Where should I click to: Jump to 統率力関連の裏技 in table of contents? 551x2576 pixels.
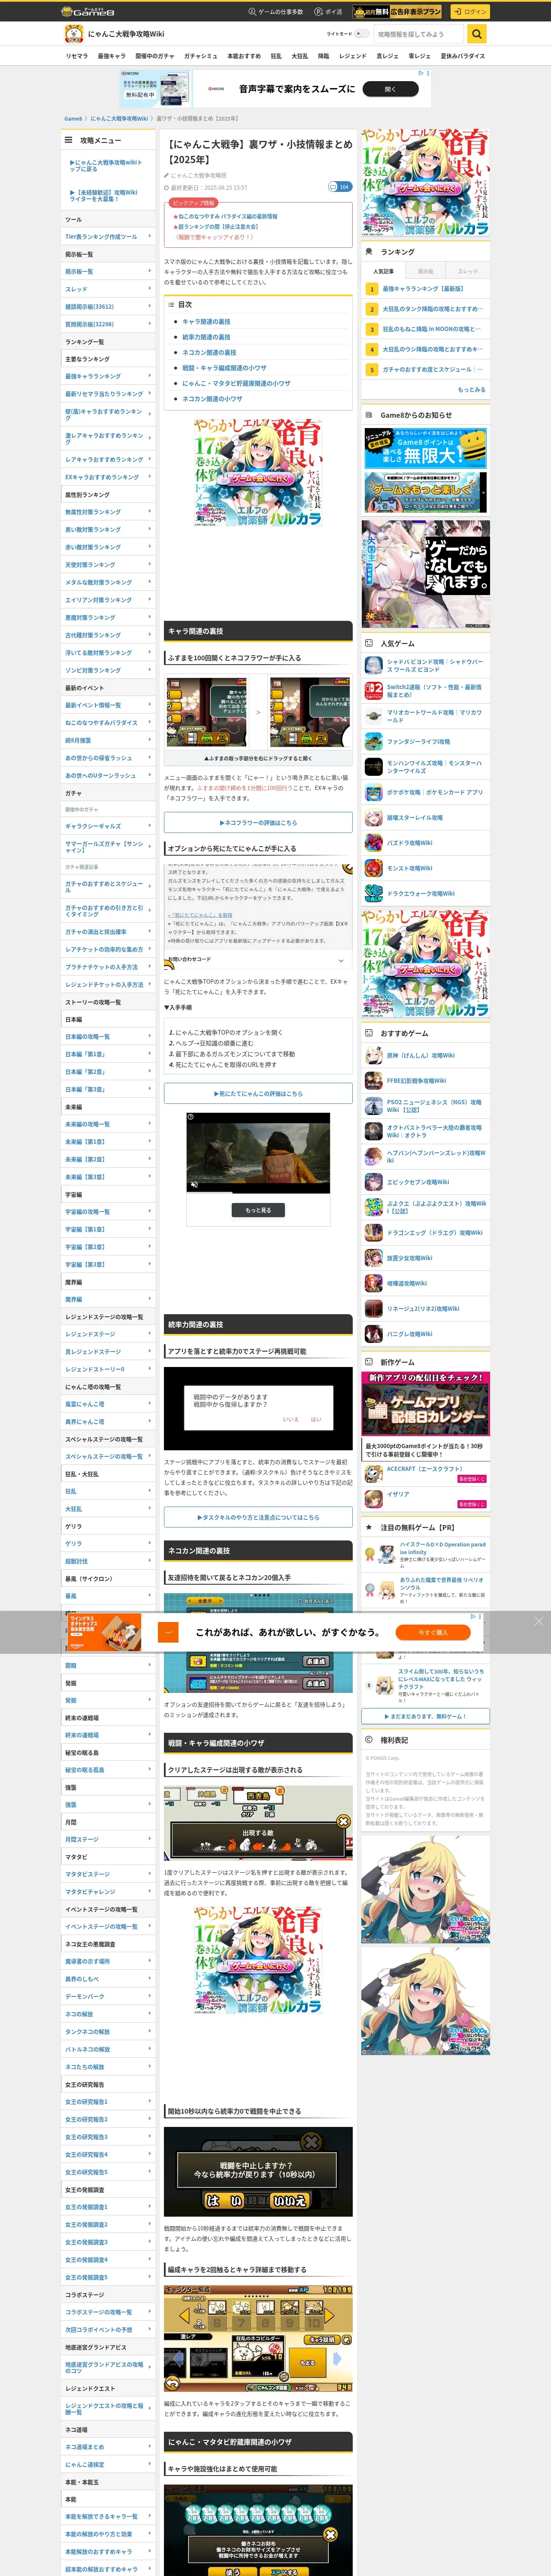206,337
